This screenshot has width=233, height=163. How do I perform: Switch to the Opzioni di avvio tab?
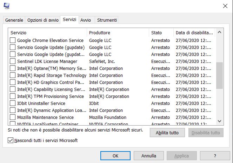coord(43,20)
